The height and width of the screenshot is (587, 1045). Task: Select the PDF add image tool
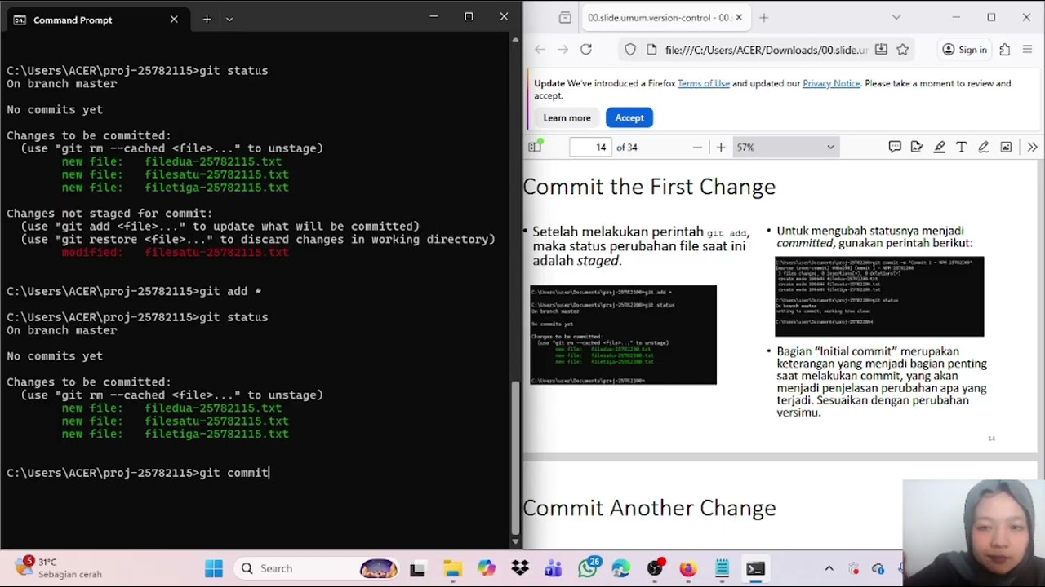coord(1006,147)
